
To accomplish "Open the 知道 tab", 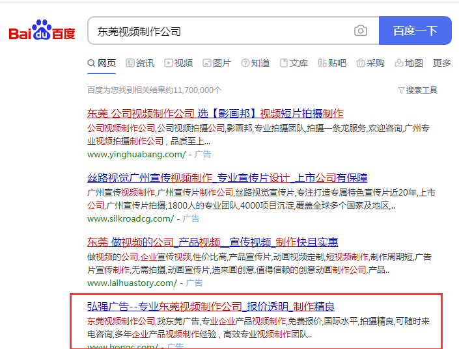I will 255,63.
